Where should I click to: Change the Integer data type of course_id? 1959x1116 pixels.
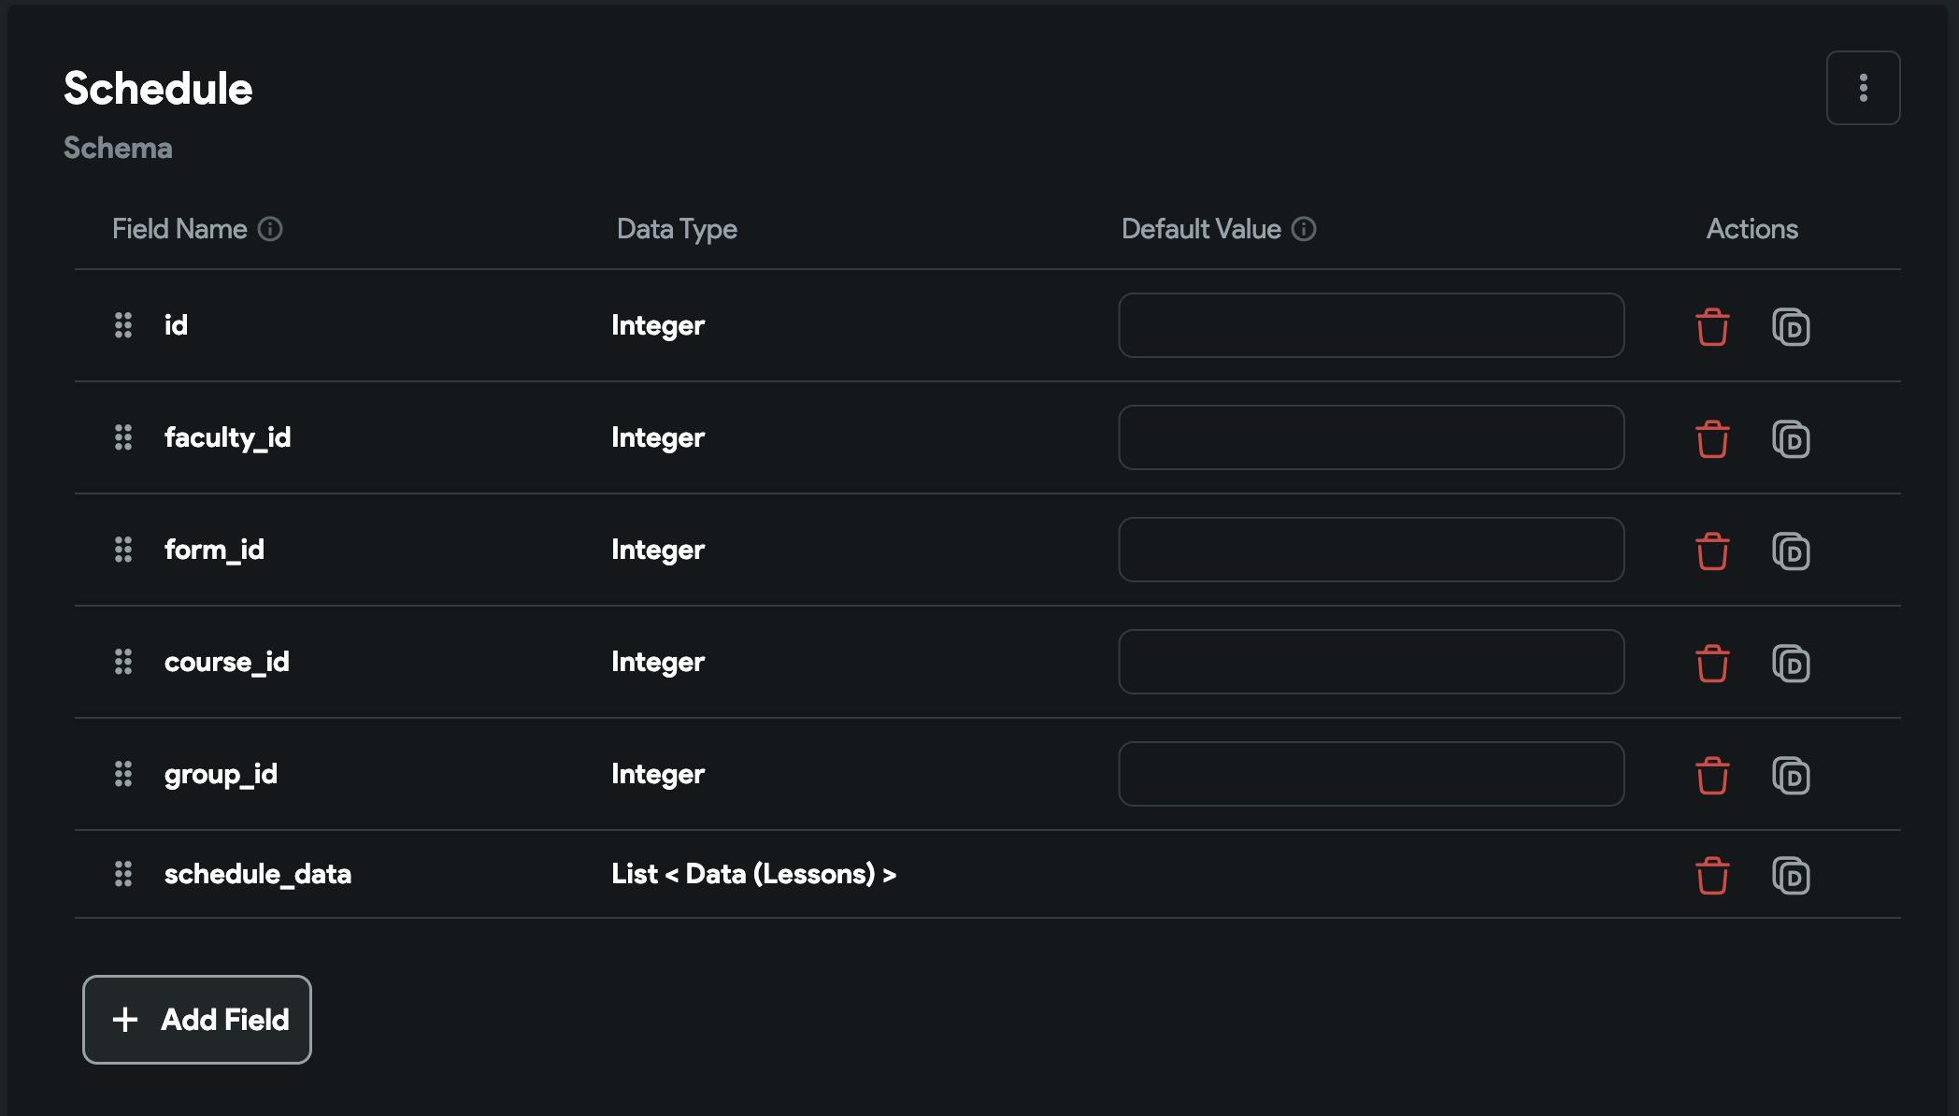click(658, 662)
